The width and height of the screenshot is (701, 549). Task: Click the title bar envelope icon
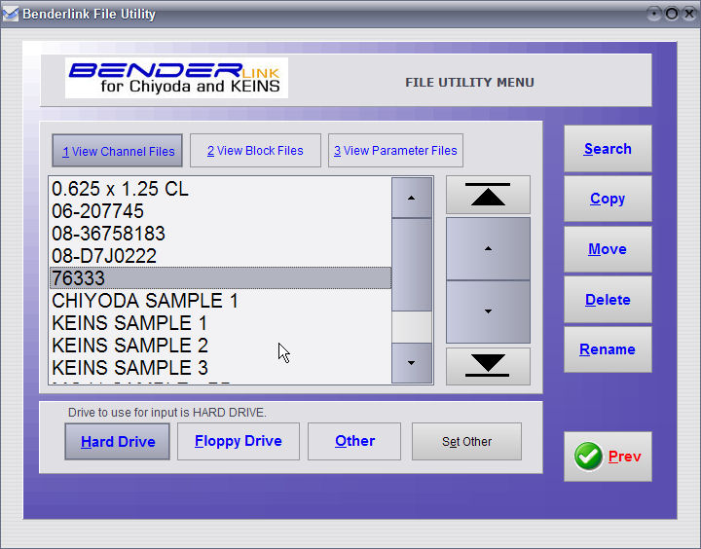tap(11, 15)
